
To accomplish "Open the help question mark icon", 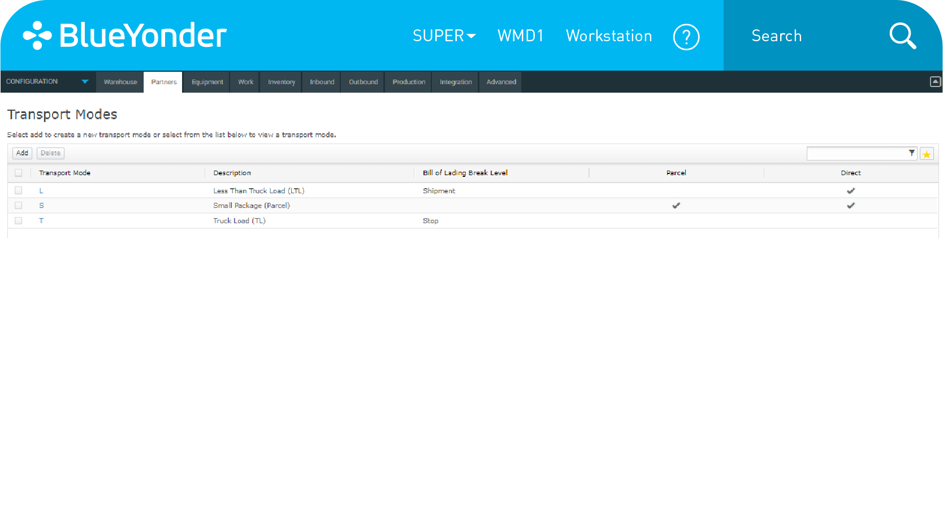I will click(686, 36).
